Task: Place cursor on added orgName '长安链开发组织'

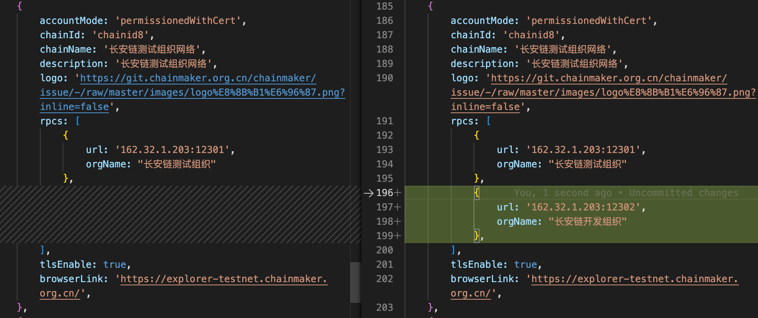Action: [587, 222]
